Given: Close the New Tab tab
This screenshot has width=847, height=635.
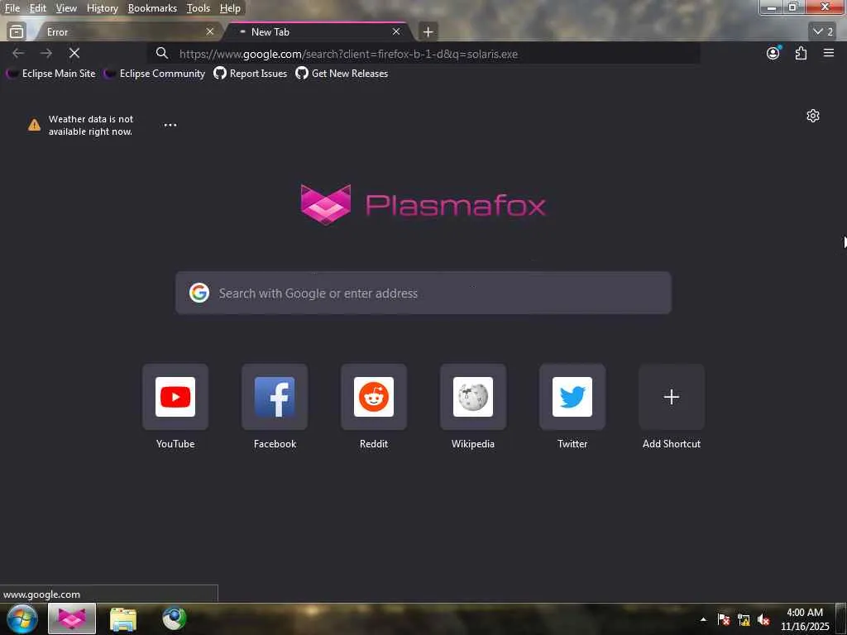Looking at the screenshot, I should 396,32.
